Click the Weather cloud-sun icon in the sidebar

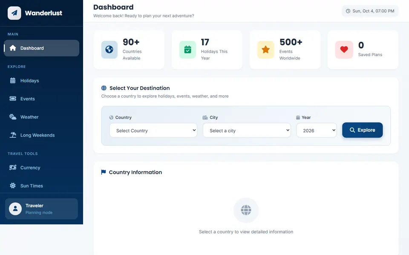coord(13,117)
